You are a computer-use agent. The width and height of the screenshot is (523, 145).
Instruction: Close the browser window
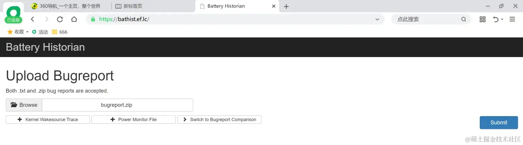(515, 6)
